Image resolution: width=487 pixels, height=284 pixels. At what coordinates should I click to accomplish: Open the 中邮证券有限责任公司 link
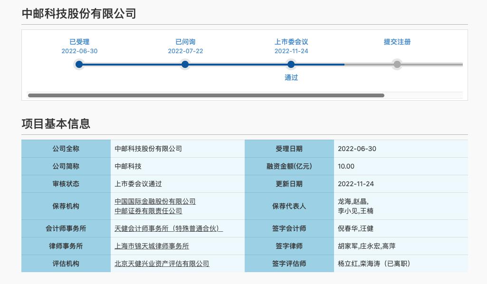147,211
